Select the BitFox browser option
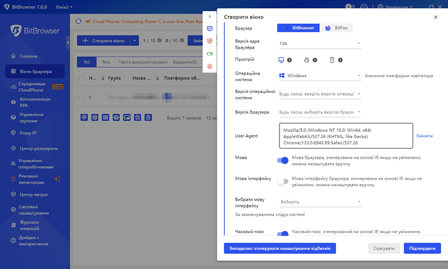448x269 pixels. pyautogui.click(x=337, y=27)
